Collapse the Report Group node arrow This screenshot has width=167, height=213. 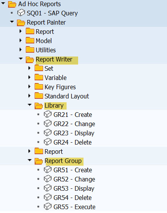coord(30,160)
